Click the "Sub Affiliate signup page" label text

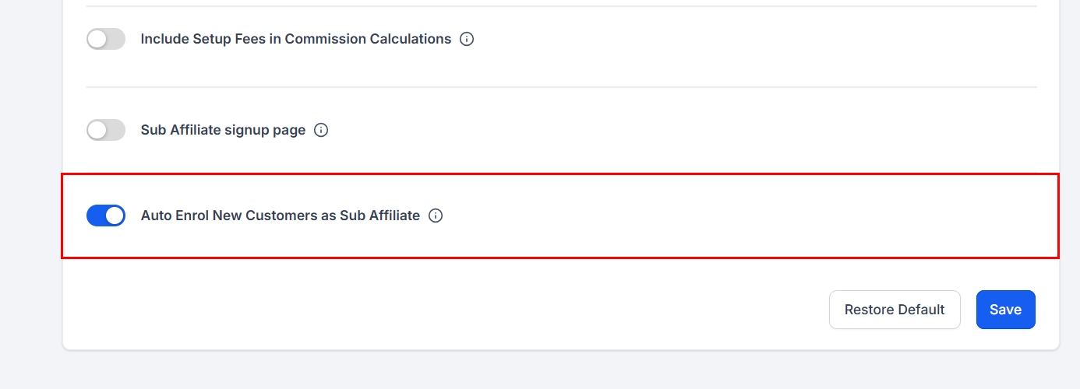(223, 130)
